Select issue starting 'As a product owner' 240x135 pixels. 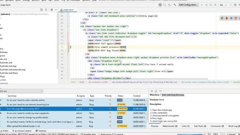coord(73,122)
